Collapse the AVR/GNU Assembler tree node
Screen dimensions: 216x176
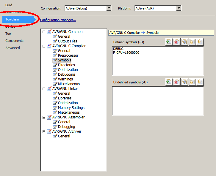[x=44, y=117]
